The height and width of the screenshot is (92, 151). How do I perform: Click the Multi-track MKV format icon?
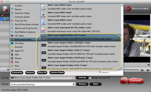43,8
